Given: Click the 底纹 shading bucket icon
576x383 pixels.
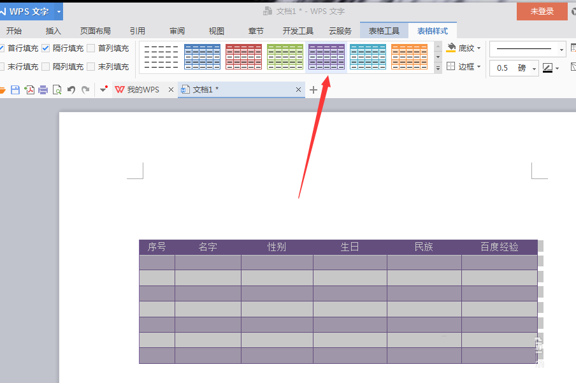Looking at the screenshot, I should tap(450, 47).
